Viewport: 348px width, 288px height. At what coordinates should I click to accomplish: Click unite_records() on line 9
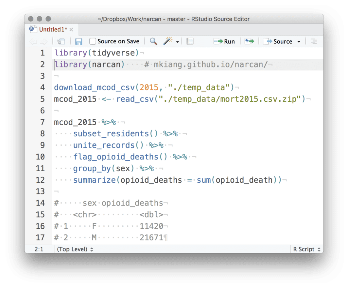(x=108, y=145)
